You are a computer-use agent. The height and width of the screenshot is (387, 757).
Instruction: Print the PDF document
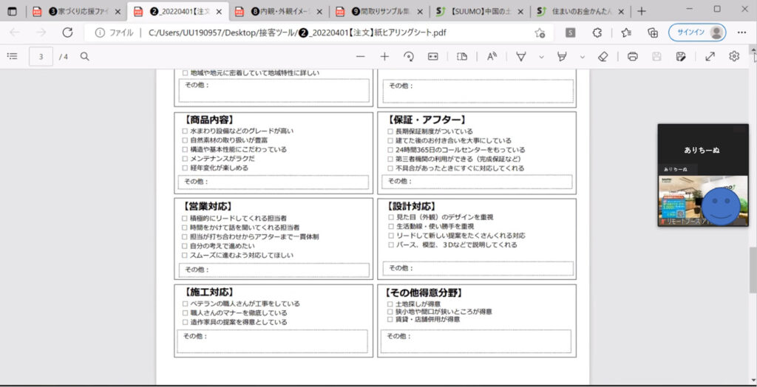(x=633, y=56)
